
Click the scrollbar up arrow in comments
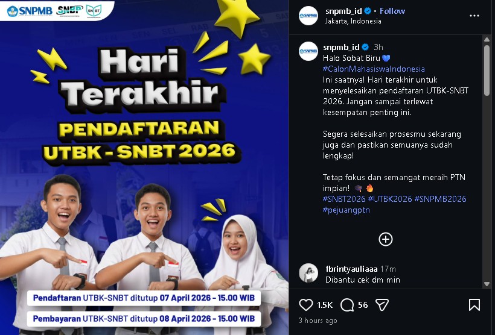[x=487, y=40]
